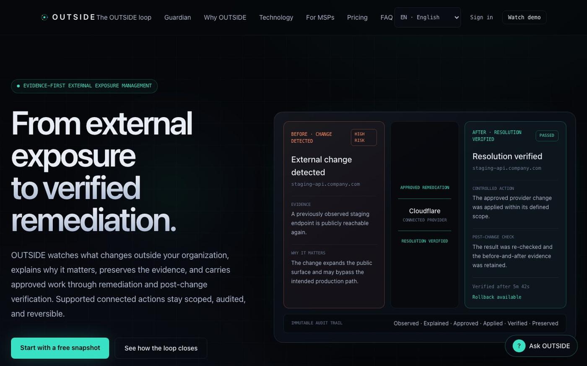Navigate to Technology
Image resolution: width=587 pixels, height=366 pixels.
pyautogui.click(x=276, y=18)
